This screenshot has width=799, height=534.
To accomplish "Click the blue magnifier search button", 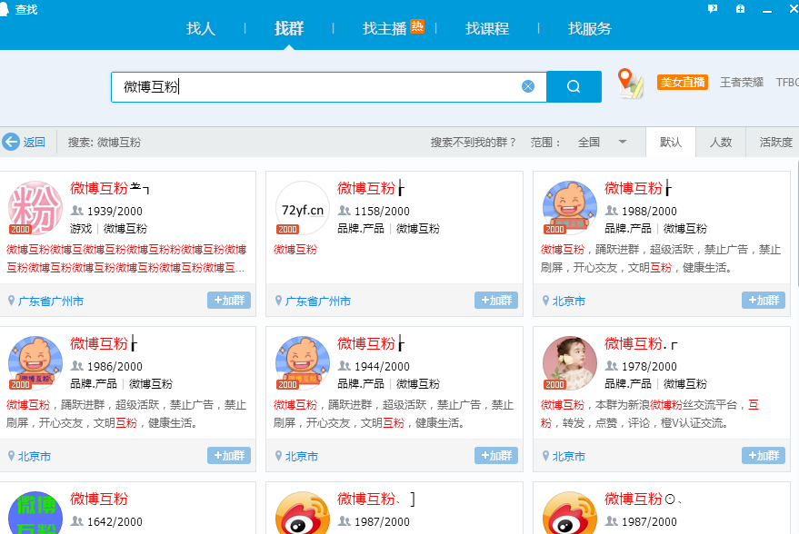I will point(574,86).
